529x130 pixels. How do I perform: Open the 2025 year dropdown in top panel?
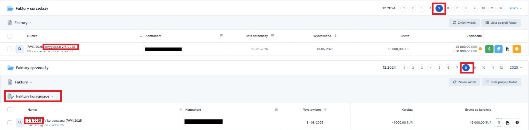tap(515, 8)
